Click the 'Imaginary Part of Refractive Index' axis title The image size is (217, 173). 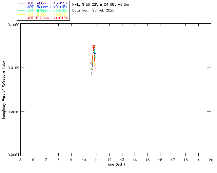(x=4, y=90)
